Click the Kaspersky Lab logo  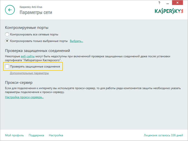pyautogui.click(x=169, y=11)
